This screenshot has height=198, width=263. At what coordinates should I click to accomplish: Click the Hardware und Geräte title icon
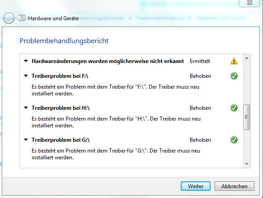click(22, 18)
